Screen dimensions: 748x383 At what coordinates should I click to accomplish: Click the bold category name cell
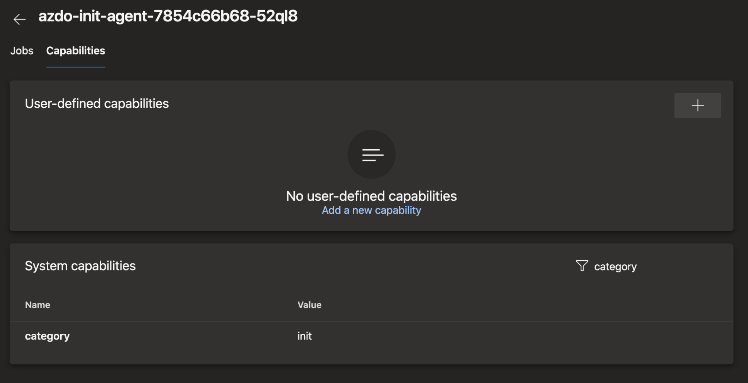click(x=47, y=336)
